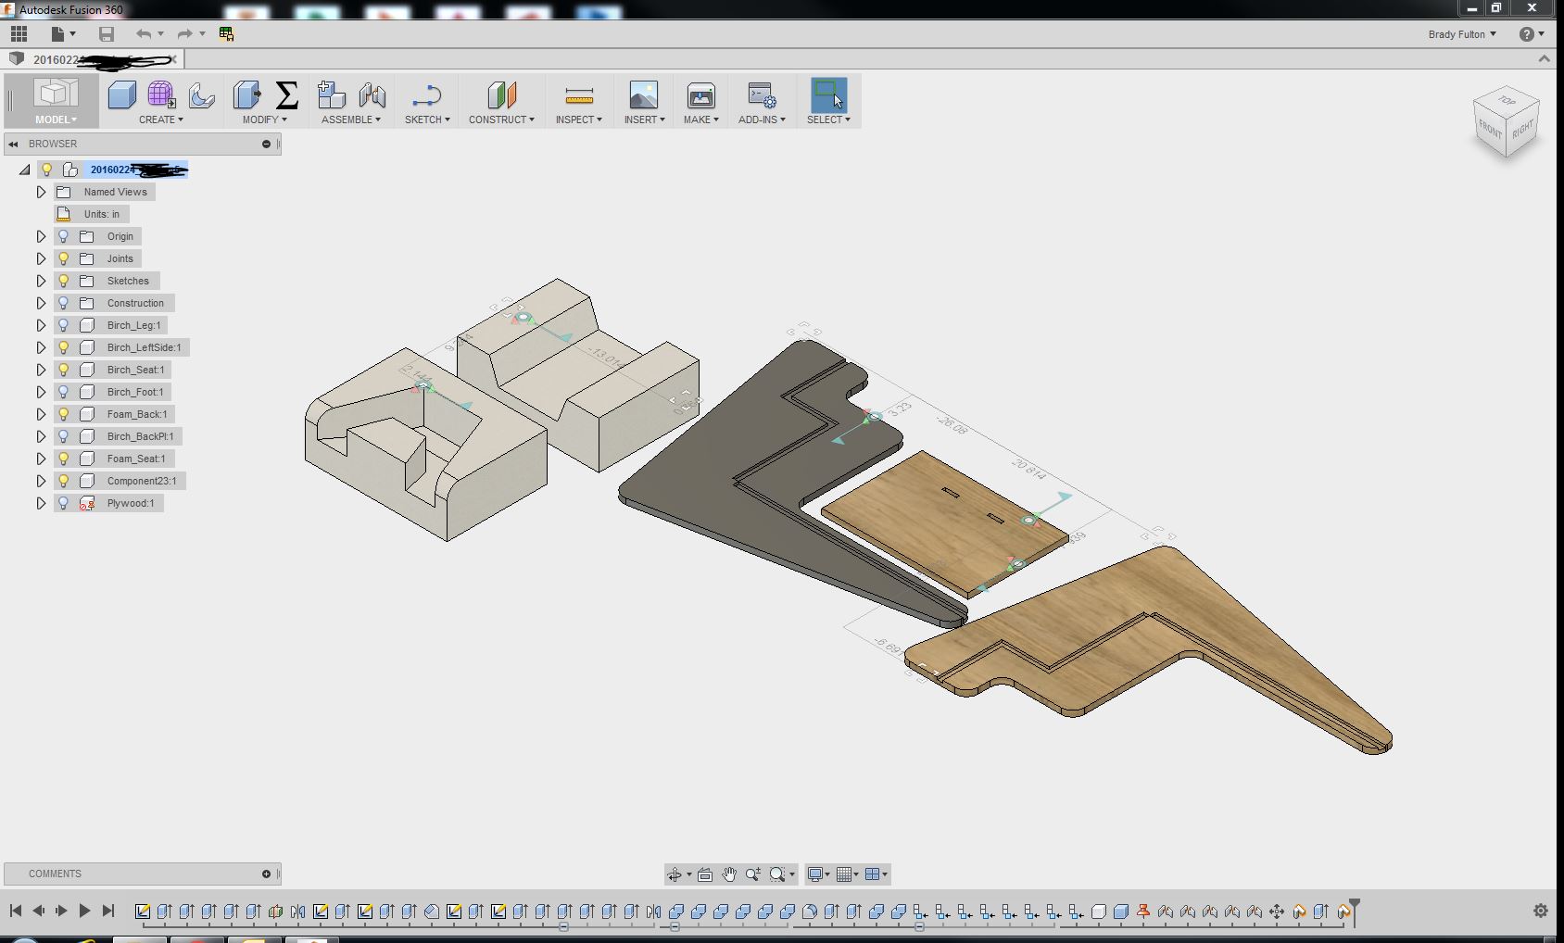
Task: Click the Measure ruler icon under Inspect
Action: pyautogui.click(x=578, y=95)
